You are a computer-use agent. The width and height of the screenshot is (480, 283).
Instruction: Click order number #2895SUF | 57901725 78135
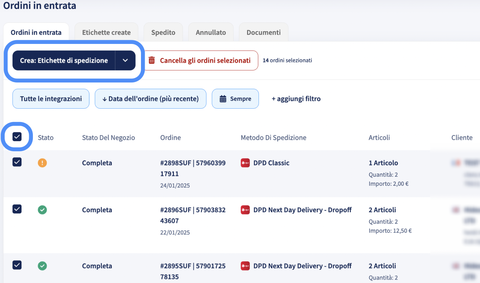click(x=193, y=271)
